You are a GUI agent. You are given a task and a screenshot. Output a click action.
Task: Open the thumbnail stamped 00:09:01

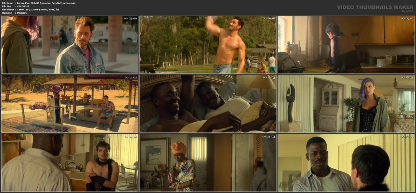(x=346, y=45)
